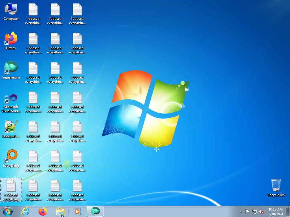This screenshot has width=290, height=217.
Task: Open network status tray icon
Action: point(255,212)
